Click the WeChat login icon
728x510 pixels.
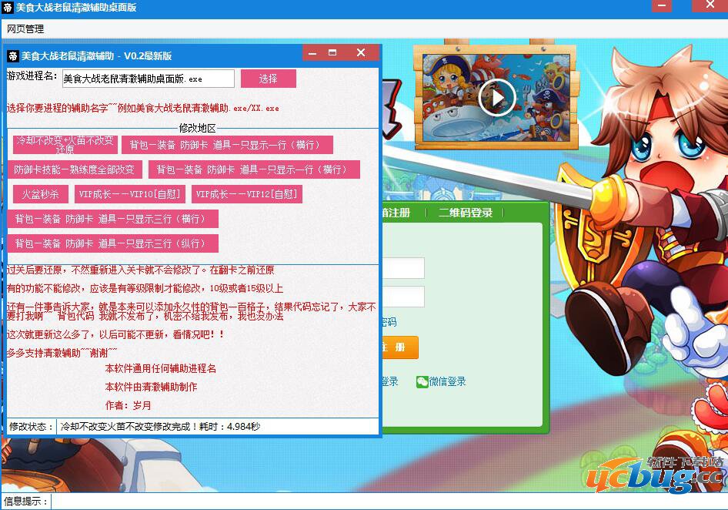pyautogui.click(x=422, y=381)
